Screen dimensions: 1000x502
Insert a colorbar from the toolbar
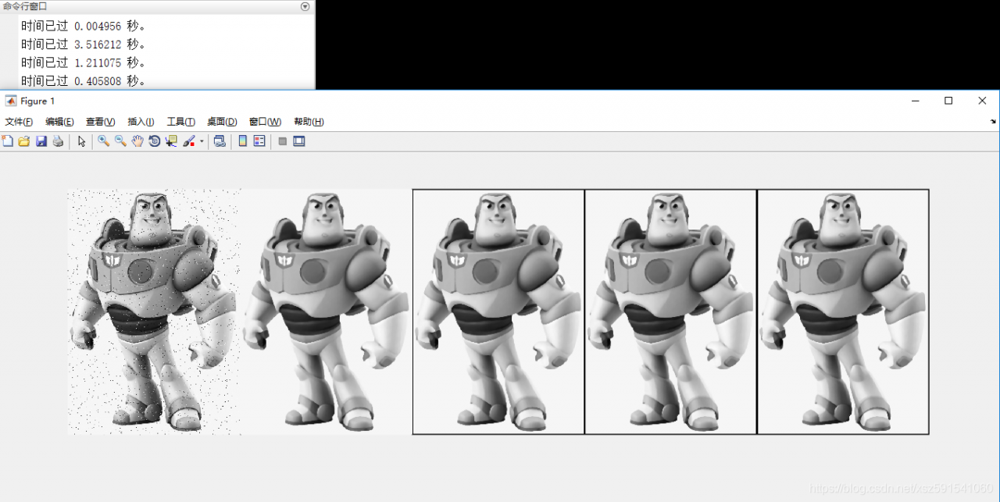click(242, 141)
